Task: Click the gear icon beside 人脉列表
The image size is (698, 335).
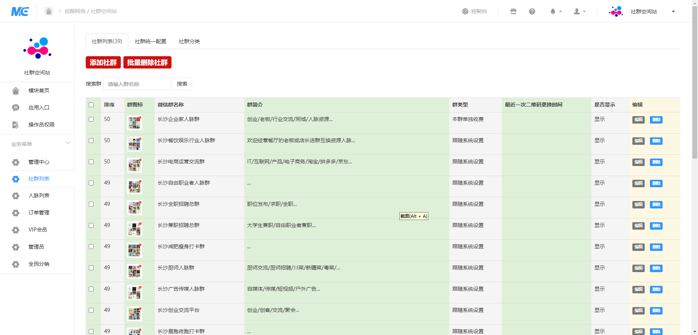Action: 16,196
